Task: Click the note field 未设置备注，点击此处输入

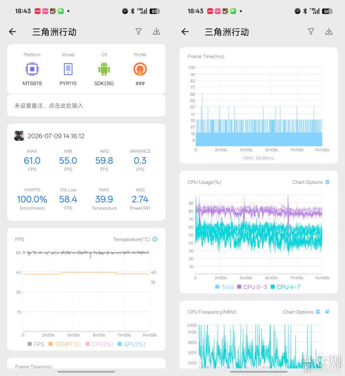Action: (x=86, y=105)
